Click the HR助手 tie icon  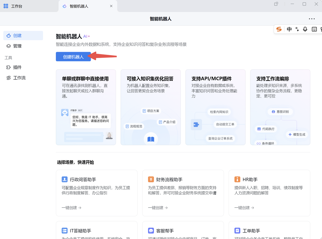point(237,179)
